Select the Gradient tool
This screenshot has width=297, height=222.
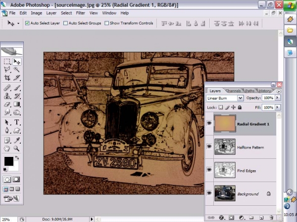[x=17, y=104]
